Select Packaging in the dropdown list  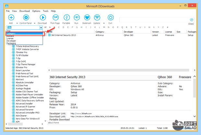pyautogui.click(x=25, y=43)
